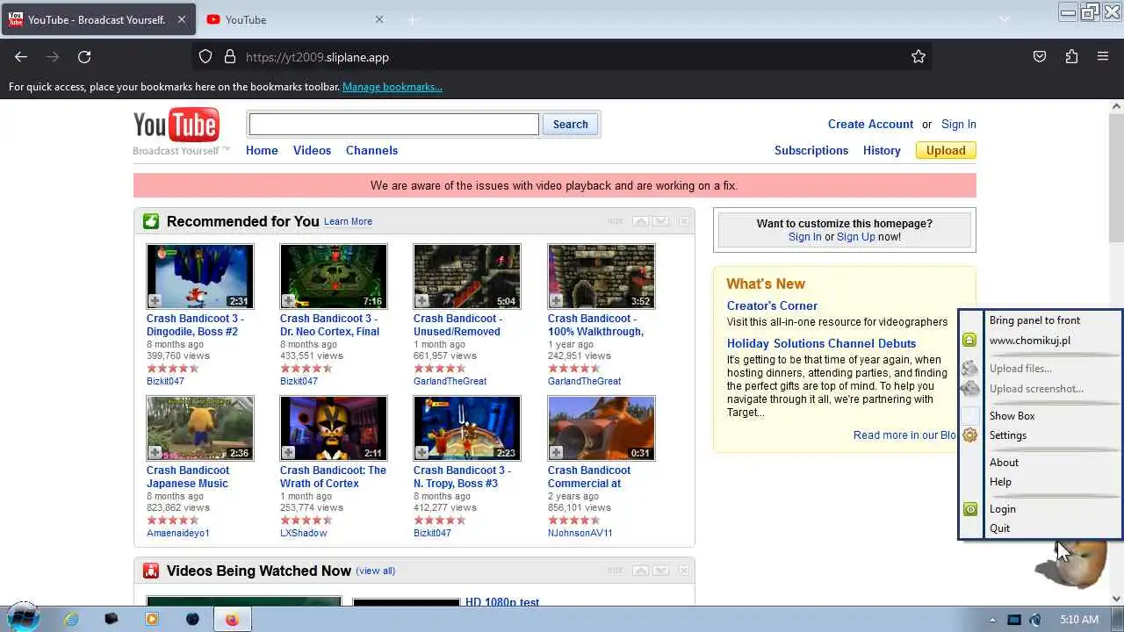Open the Home navigation link
Viewport: 1124px width, 632px height.
[x=262, y=150]
